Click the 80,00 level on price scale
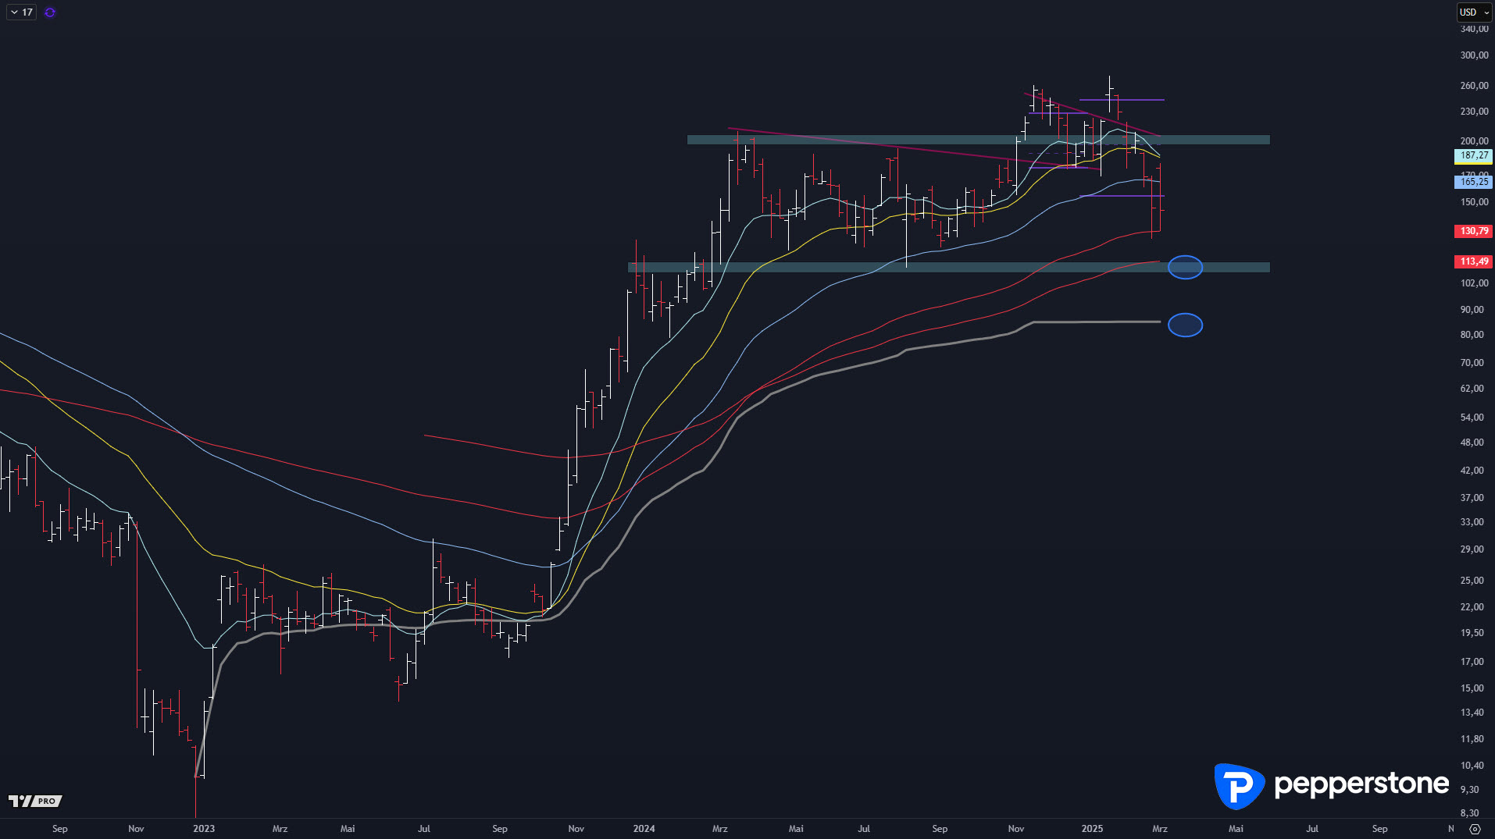 click(1472, 335)
